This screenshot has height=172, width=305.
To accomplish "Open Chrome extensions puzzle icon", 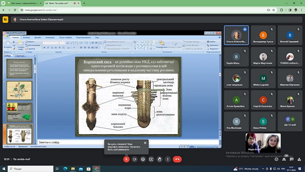I will tap(281, 10).
